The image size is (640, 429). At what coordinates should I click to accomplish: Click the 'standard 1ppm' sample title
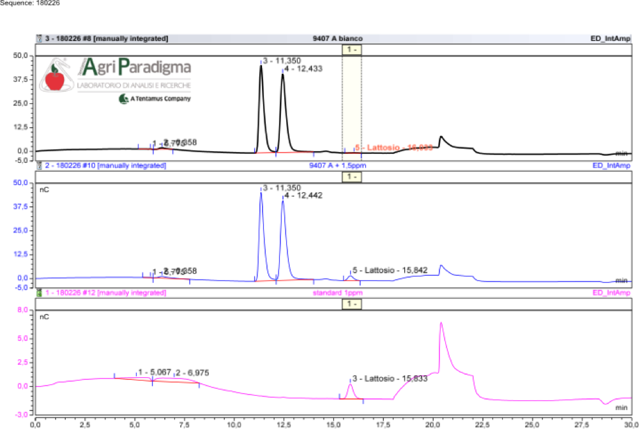tap(337, 293)
